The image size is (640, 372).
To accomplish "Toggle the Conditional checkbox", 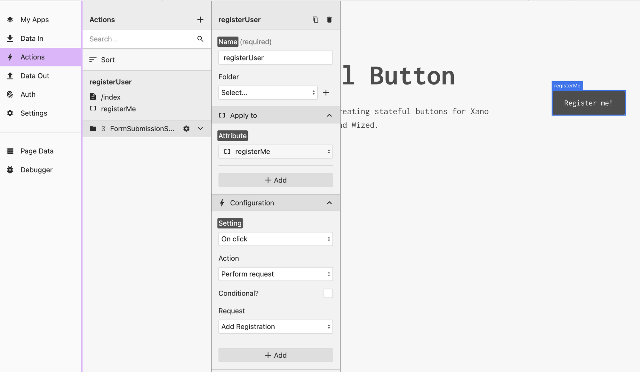I will (328, 293).
